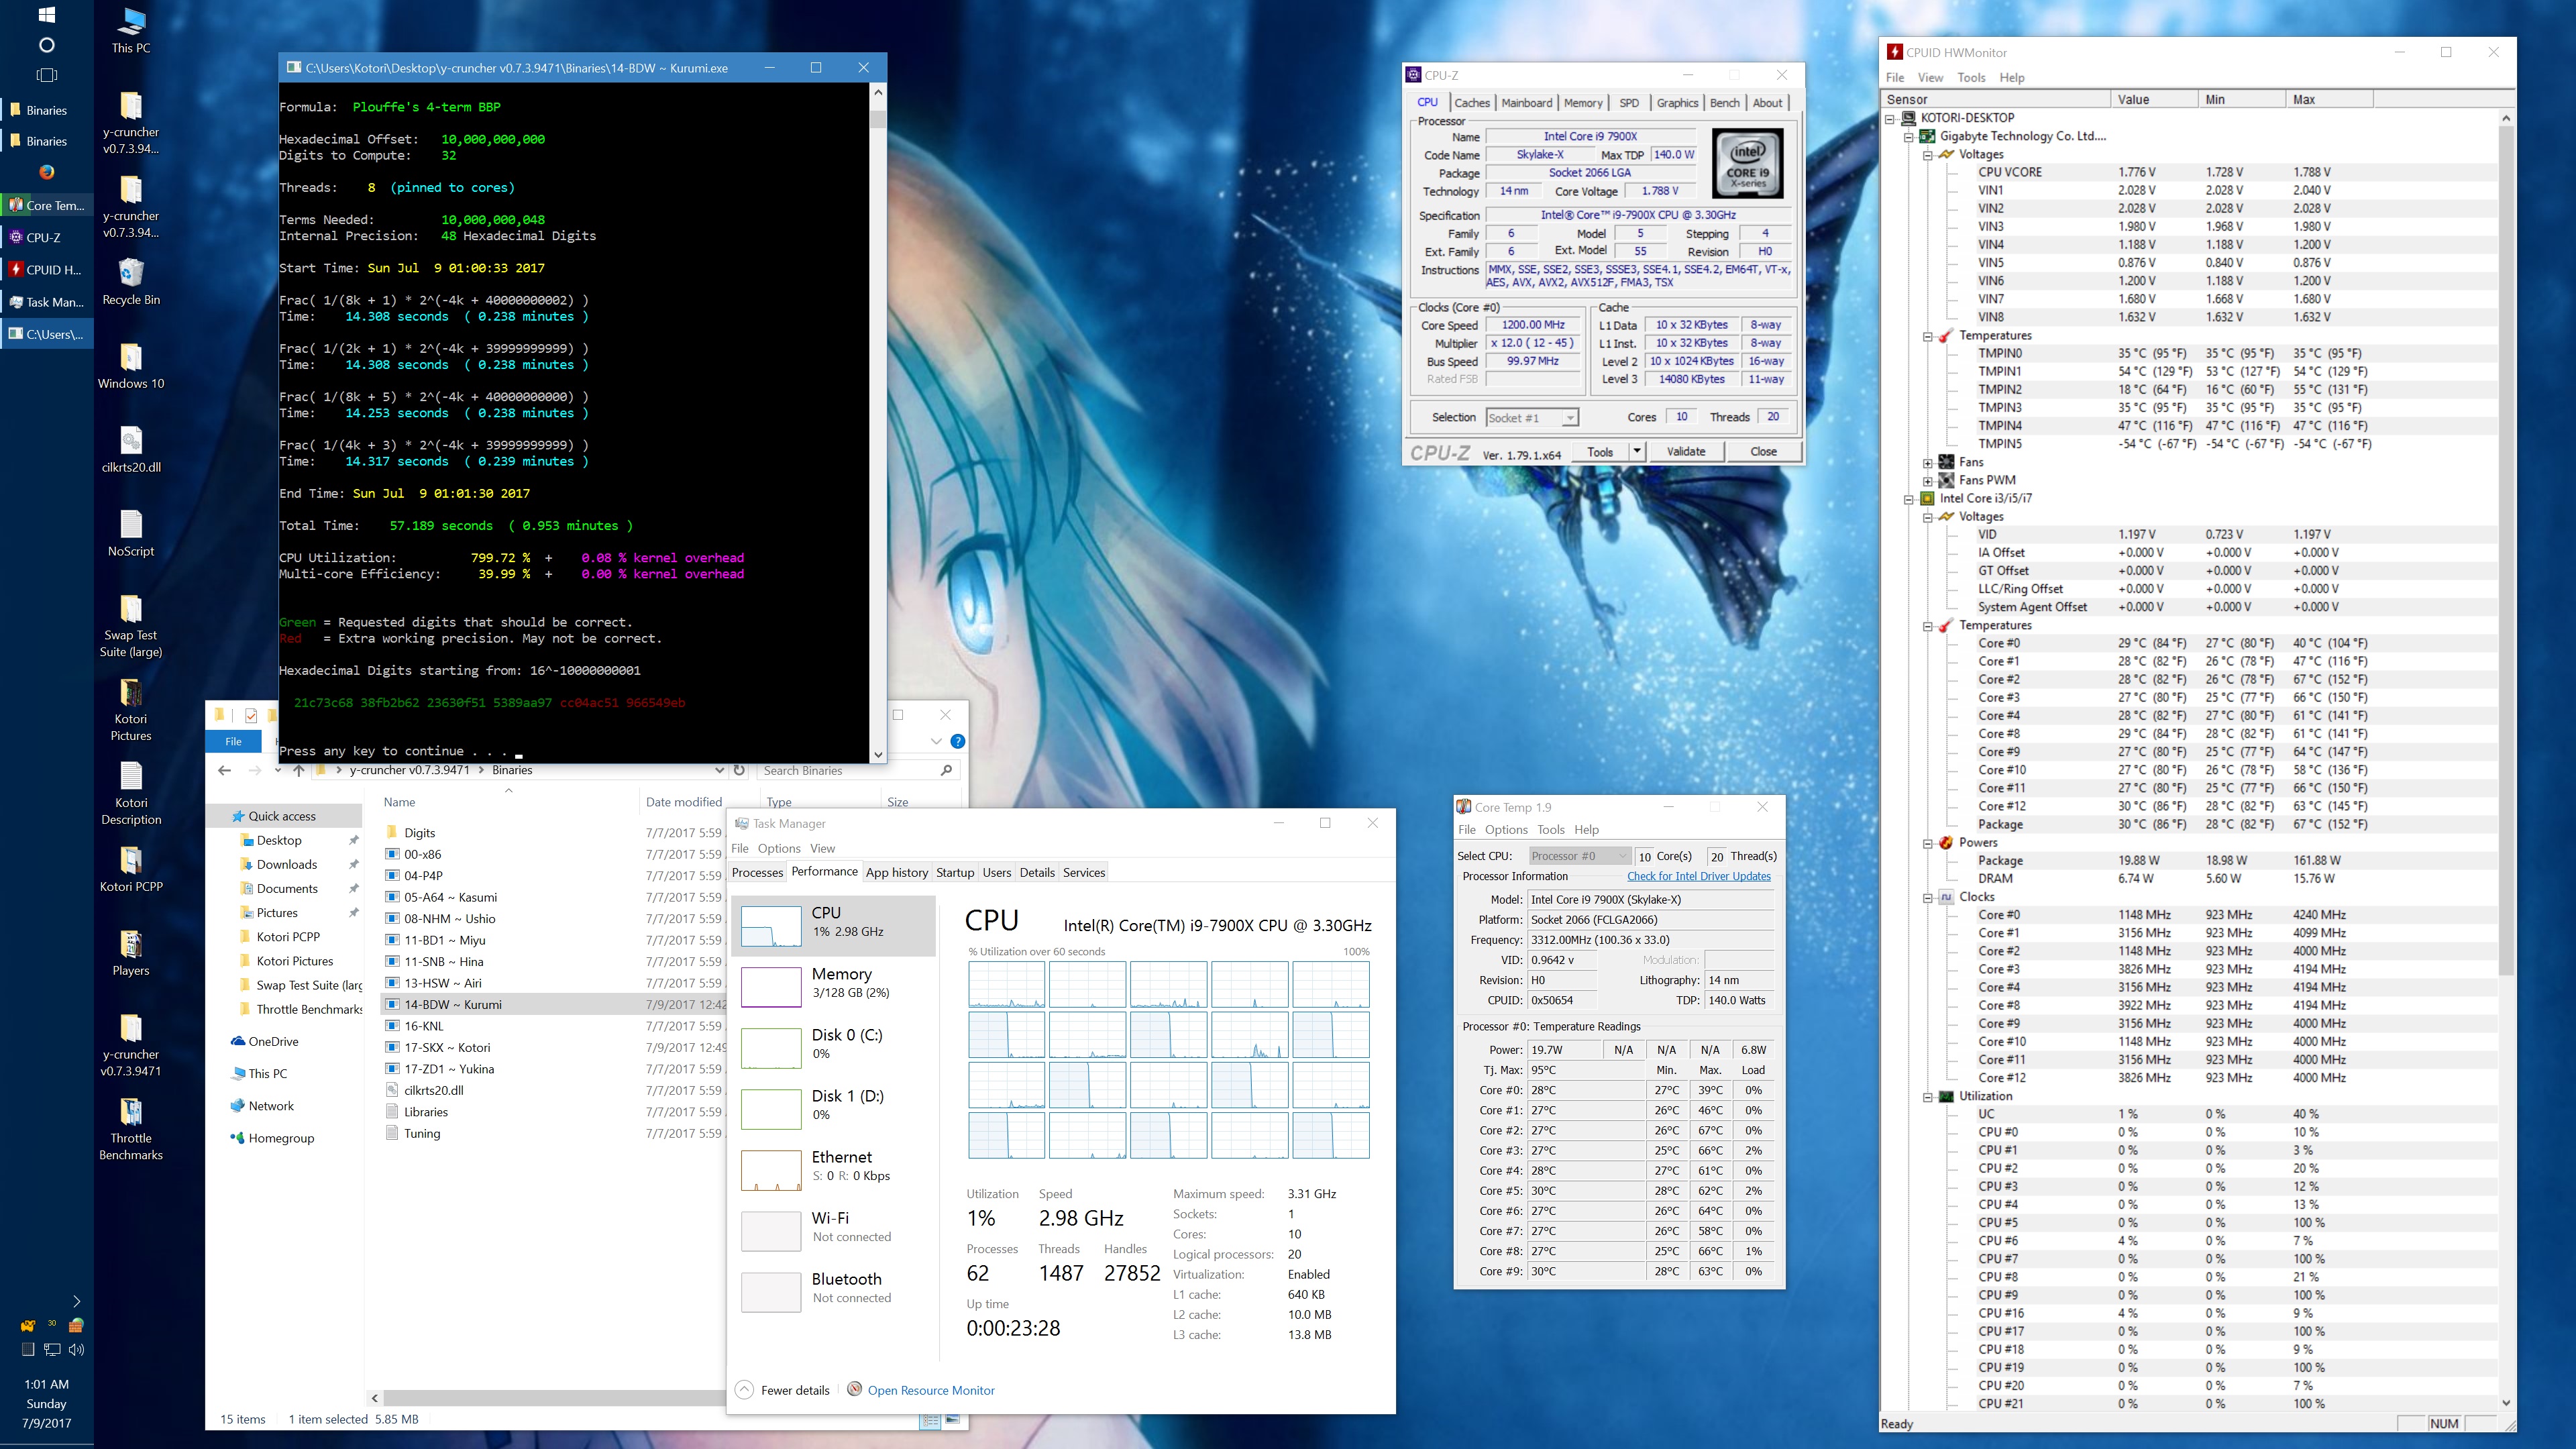Click the search magnifier in Search Binaries
Viewport: 2576px width, 1449px height.
point(946,770)
